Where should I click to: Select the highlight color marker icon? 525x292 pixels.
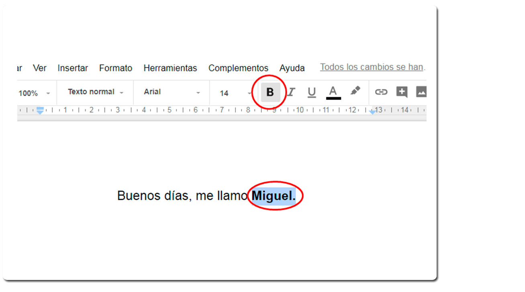[355, 91]
